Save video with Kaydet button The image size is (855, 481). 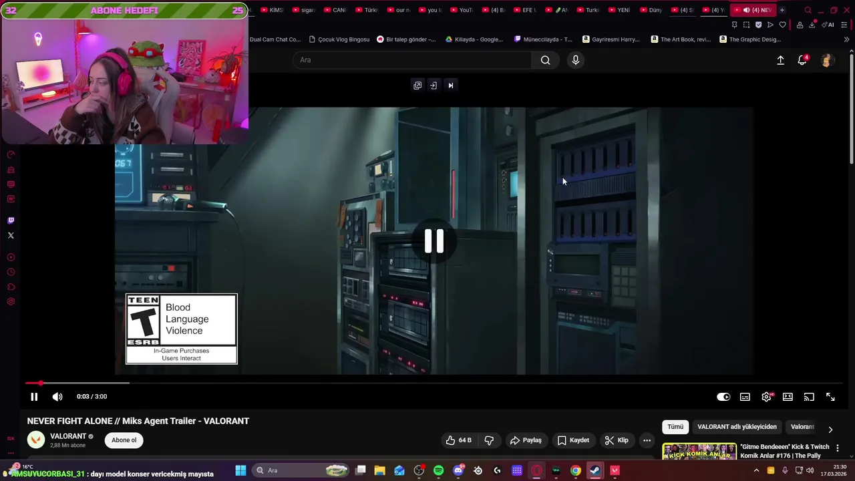click(573, 440)
